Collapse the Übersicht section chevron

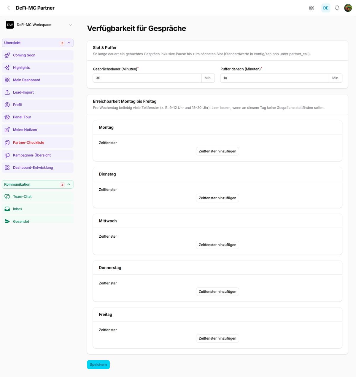69,43
